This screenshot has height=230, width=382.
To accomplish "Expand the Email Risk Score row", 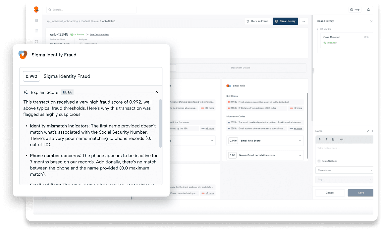I will coord(300,141).
